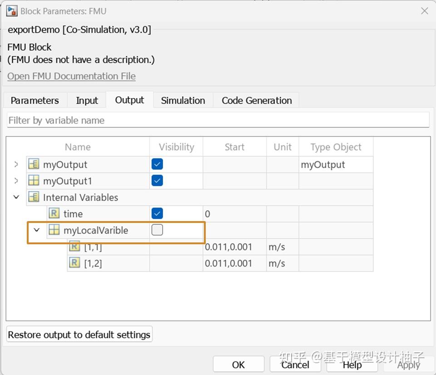Click the R real-type icon beside time
The width and height of the screenshot is (436, 375).
tap(54, 213)
